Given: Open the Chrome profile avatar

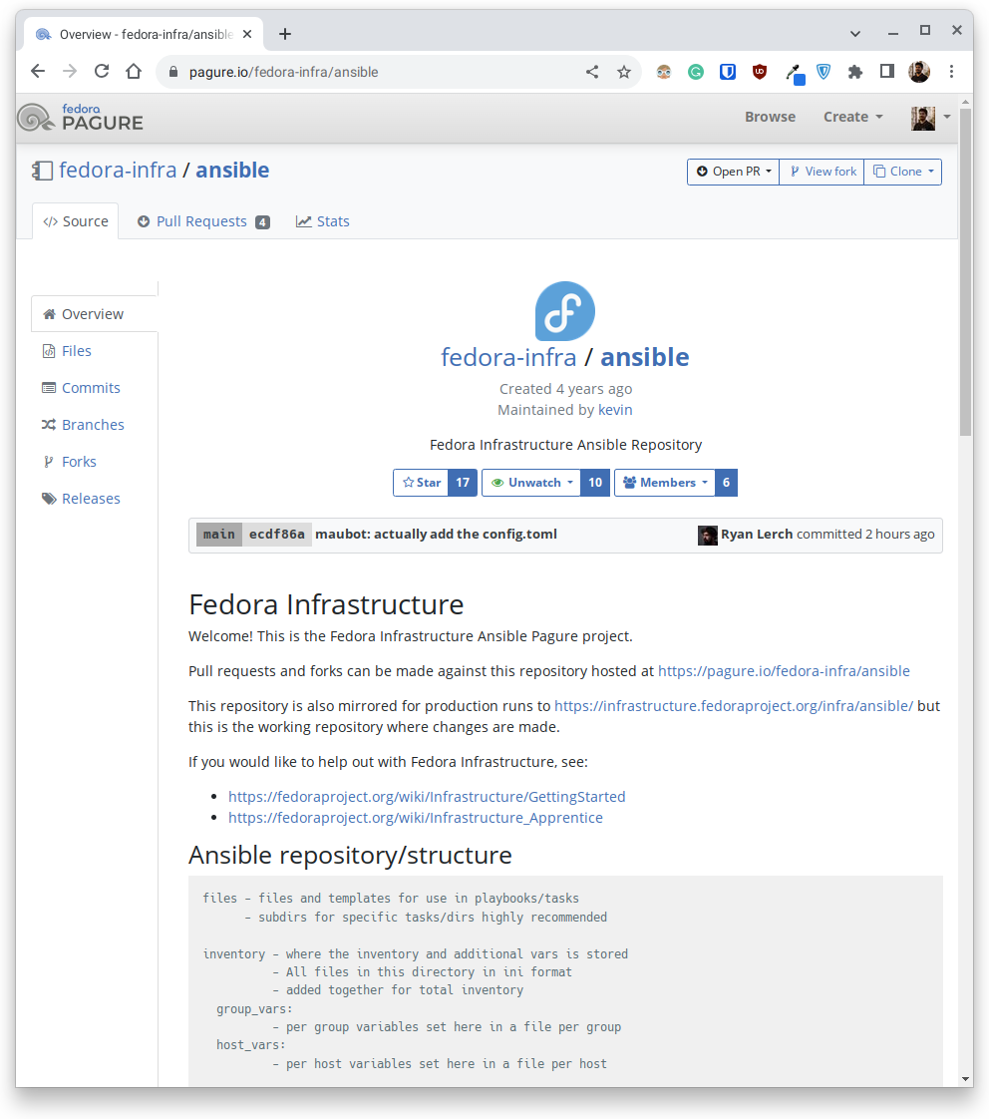Looking at the screenshot, I should coord(919,72).
